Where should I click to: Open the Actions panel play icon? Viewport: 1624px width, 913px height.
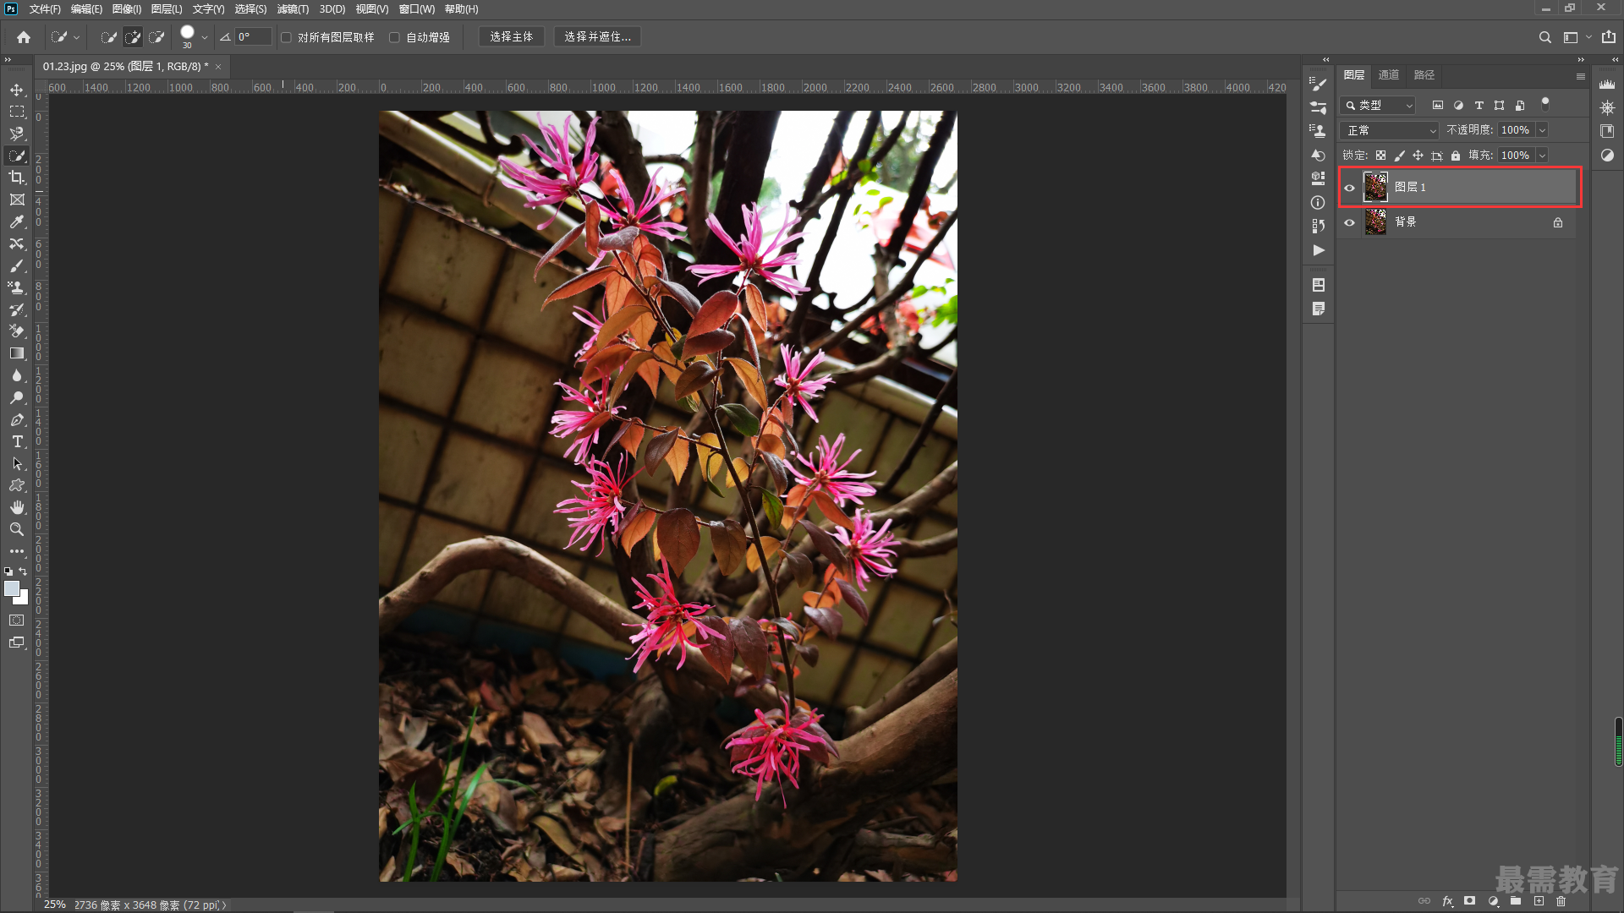(1319, 250)
